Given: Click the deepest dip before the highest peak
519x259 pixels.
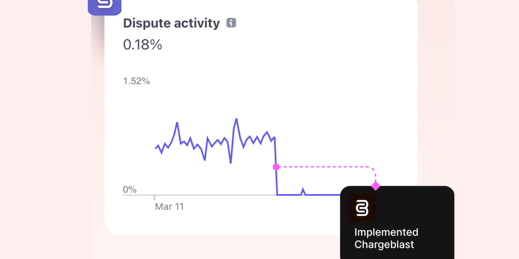Looking at the screenshot, I should [x=231, y=162].
